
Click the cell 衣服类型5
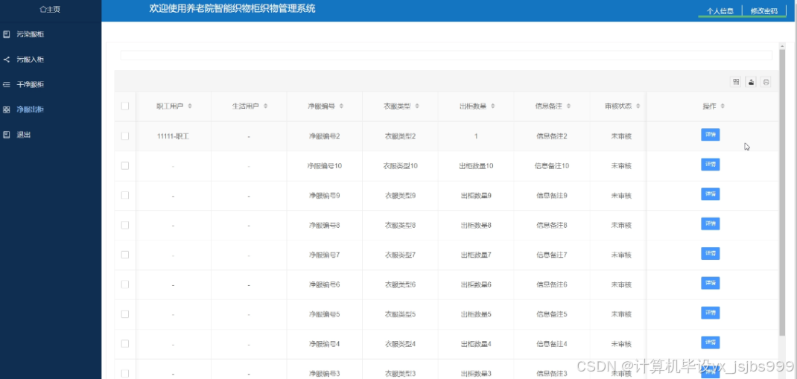[400, 314]
